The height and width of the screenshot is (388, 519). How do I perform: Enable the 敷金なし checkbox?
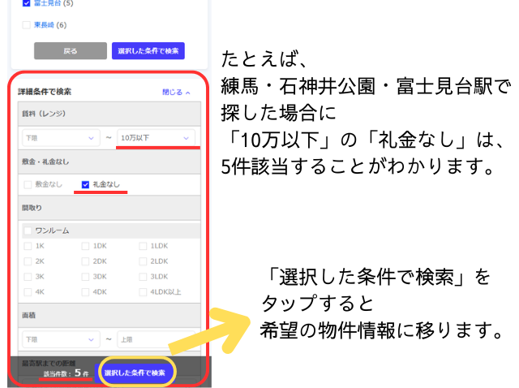(x=28, y=184)
